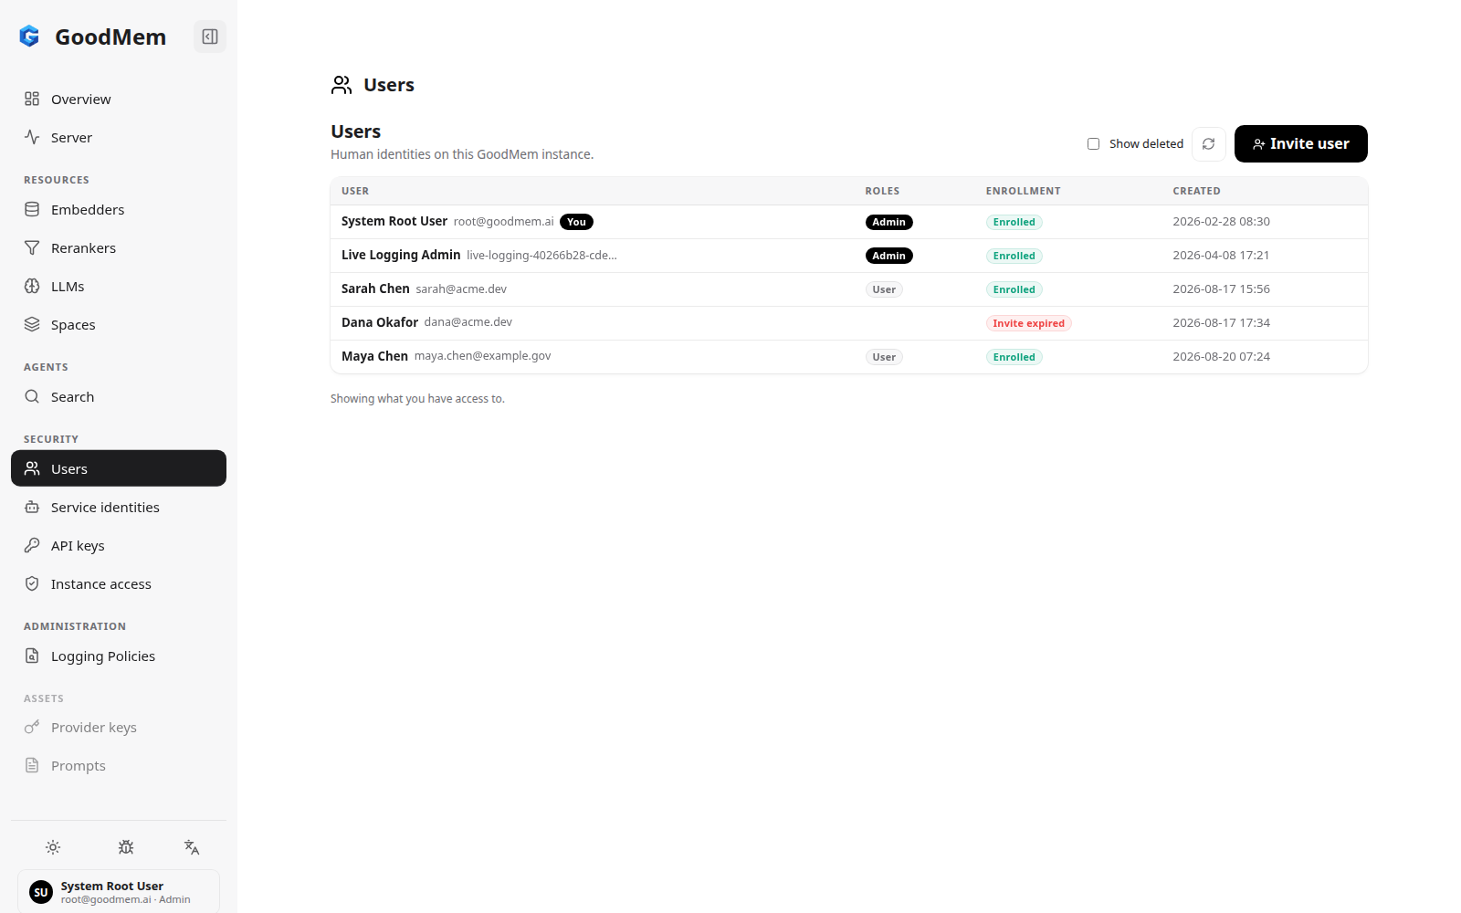Image resolution: width=1461 pixels, height=913 pixels.
Task: Click the ROLES column header
Action: coord(882,191)
